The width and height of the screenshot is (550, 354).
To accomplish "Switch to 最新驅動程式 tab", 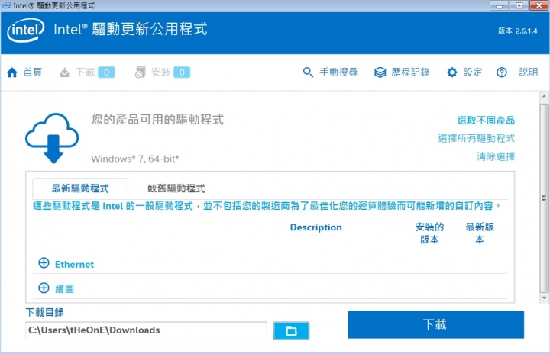I will click(x=80, y=188).
